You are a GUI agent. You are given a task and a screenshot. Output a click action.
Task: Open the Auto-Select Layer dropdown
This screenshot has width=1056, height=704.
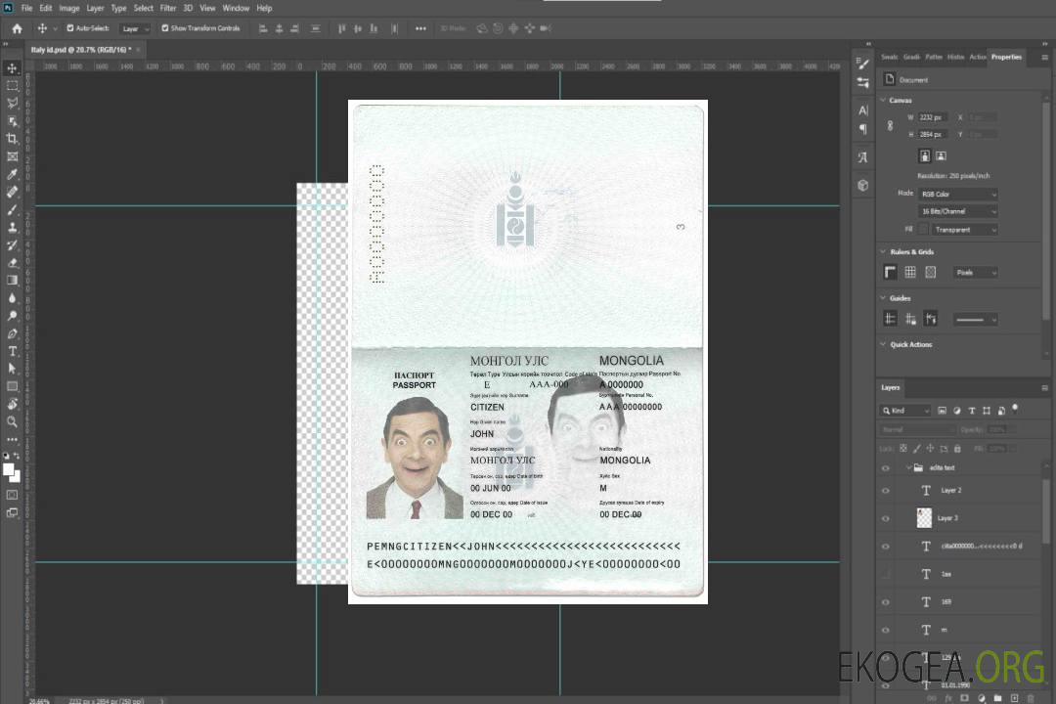[x=135, y=28]
